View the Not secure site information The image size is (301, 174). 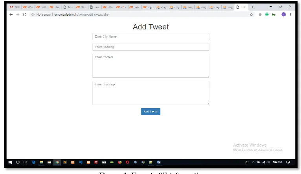pos(41,14)
